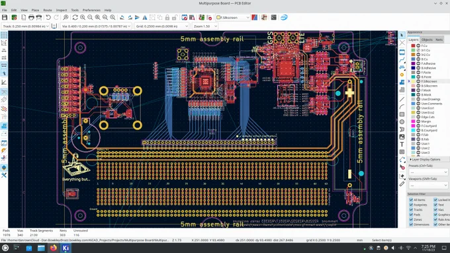Click the B.Paste teal color swatch
The width and height of the screenshot is (450, 253).
pos(413,77)
